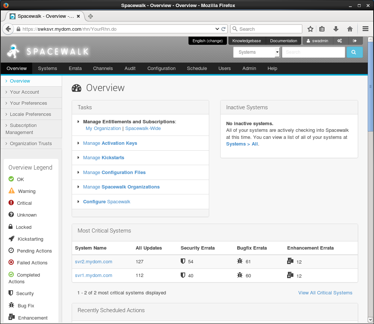Click the Spacewalk astronaut logo
Screen dimensions: 374x324
pos(13,51)
